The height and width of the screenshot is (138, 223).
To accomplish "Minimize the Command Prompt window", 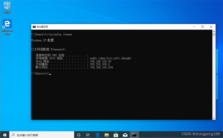I will [x=194, y=27].
